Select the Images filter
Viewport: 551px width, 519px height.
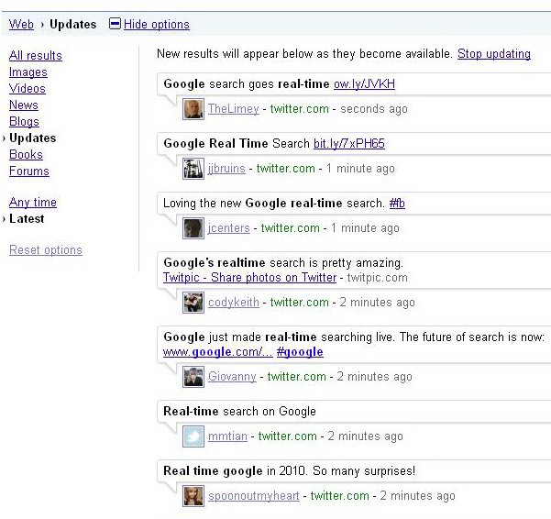28,72
